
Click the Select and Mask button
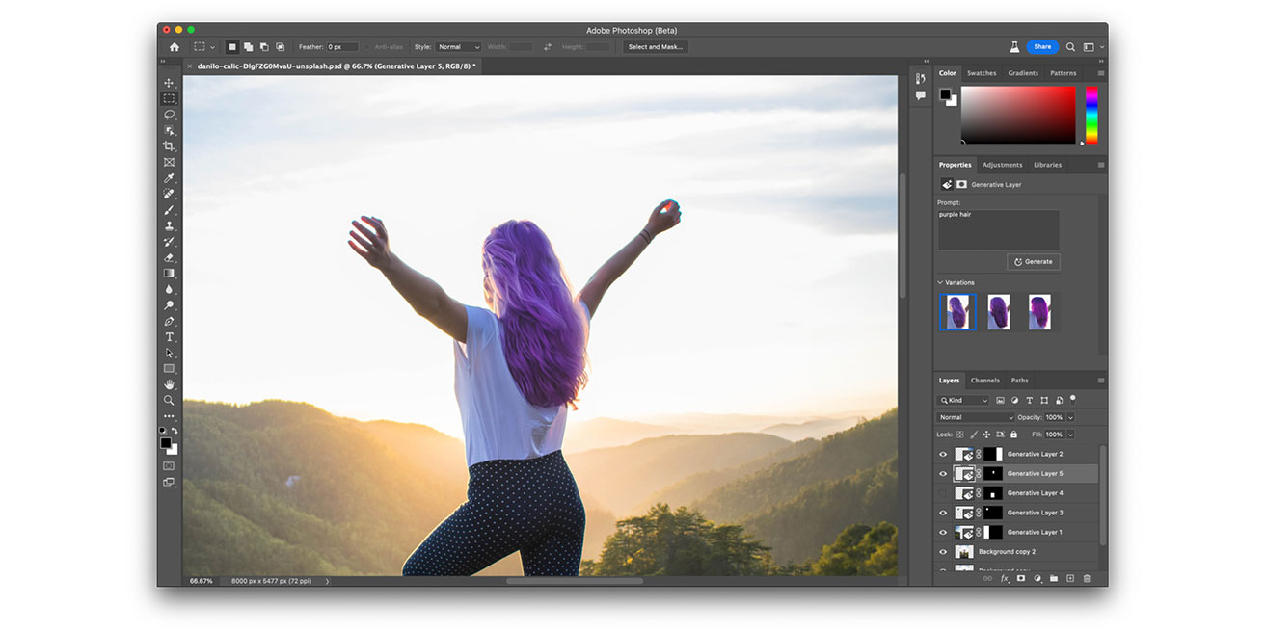(655, 46)
